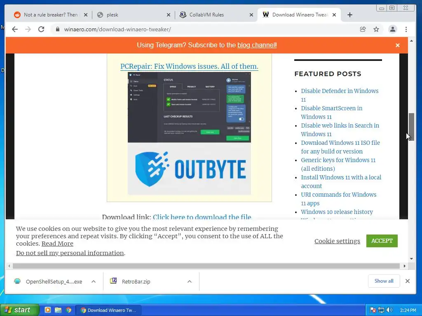Select the Download Winaero taskbar button
Screen dimensions: 422x316
pyautogui.click(x=108, y=310)
